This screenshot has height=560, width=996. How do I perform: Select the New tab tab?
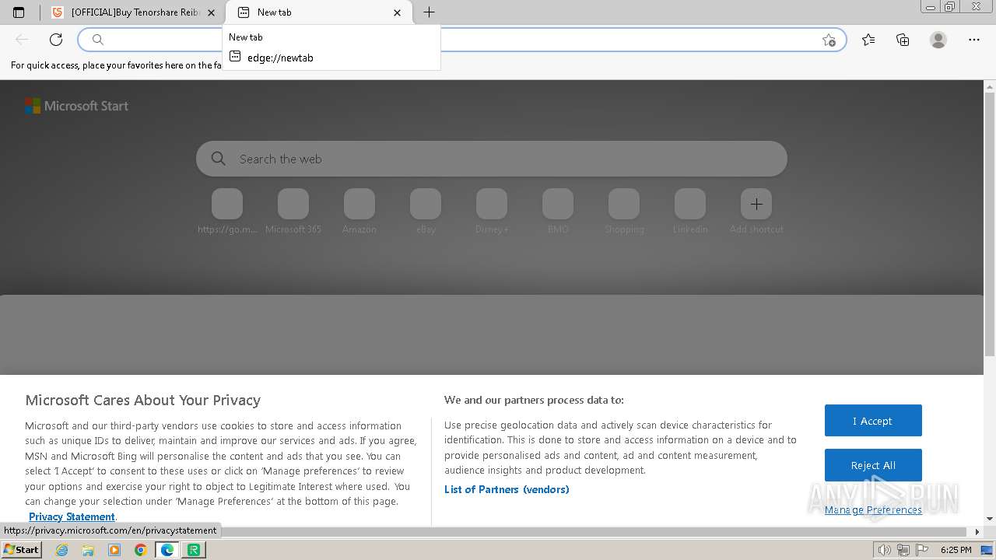(319, 12)
